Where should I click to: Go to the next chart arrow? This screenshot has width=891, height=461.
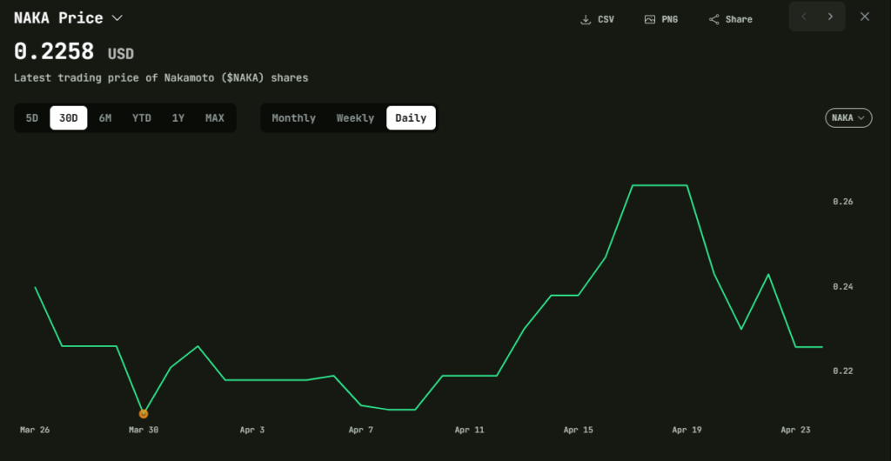(830, 17)
